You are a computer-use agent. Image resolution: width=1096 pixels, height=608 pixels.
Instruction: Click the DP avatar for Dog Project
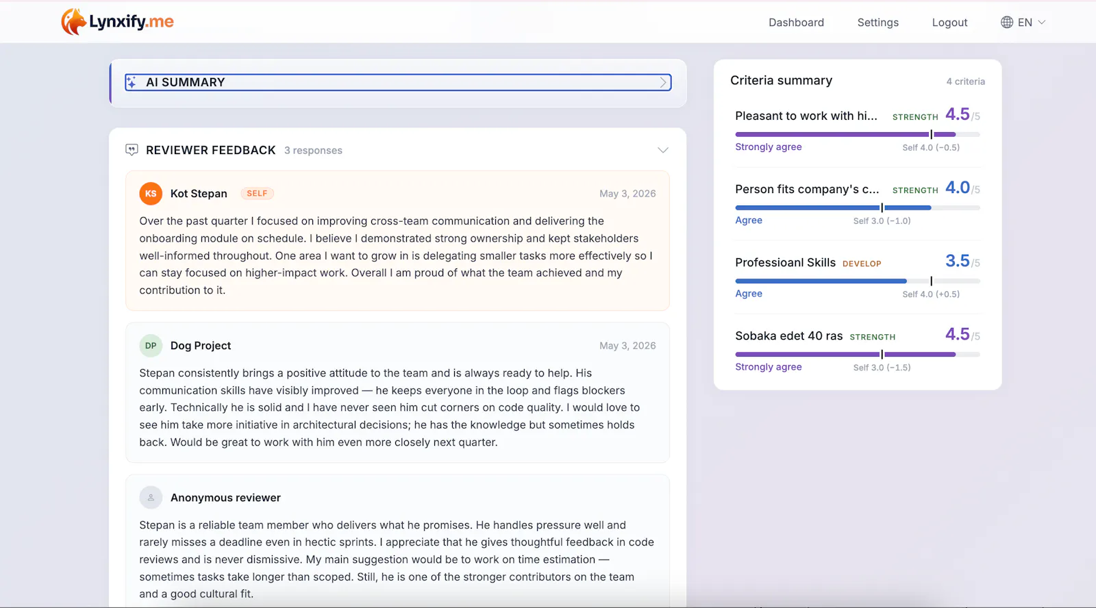[x=151, y=346]
